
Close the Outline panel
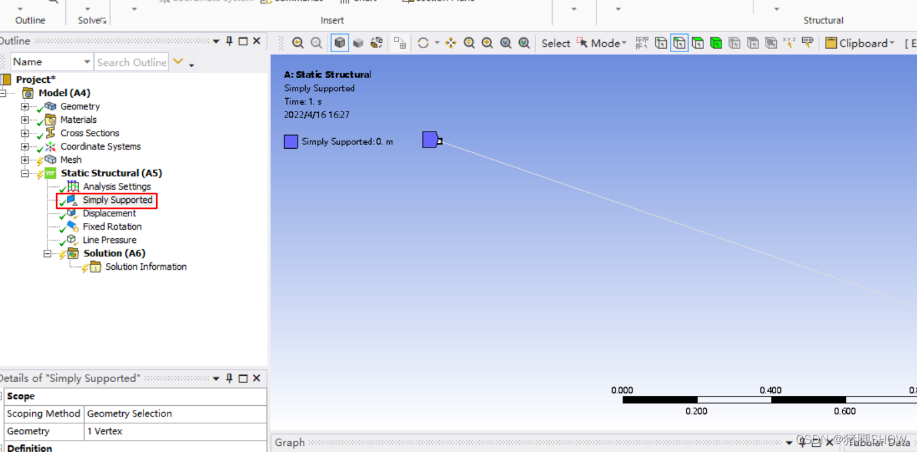256,41
